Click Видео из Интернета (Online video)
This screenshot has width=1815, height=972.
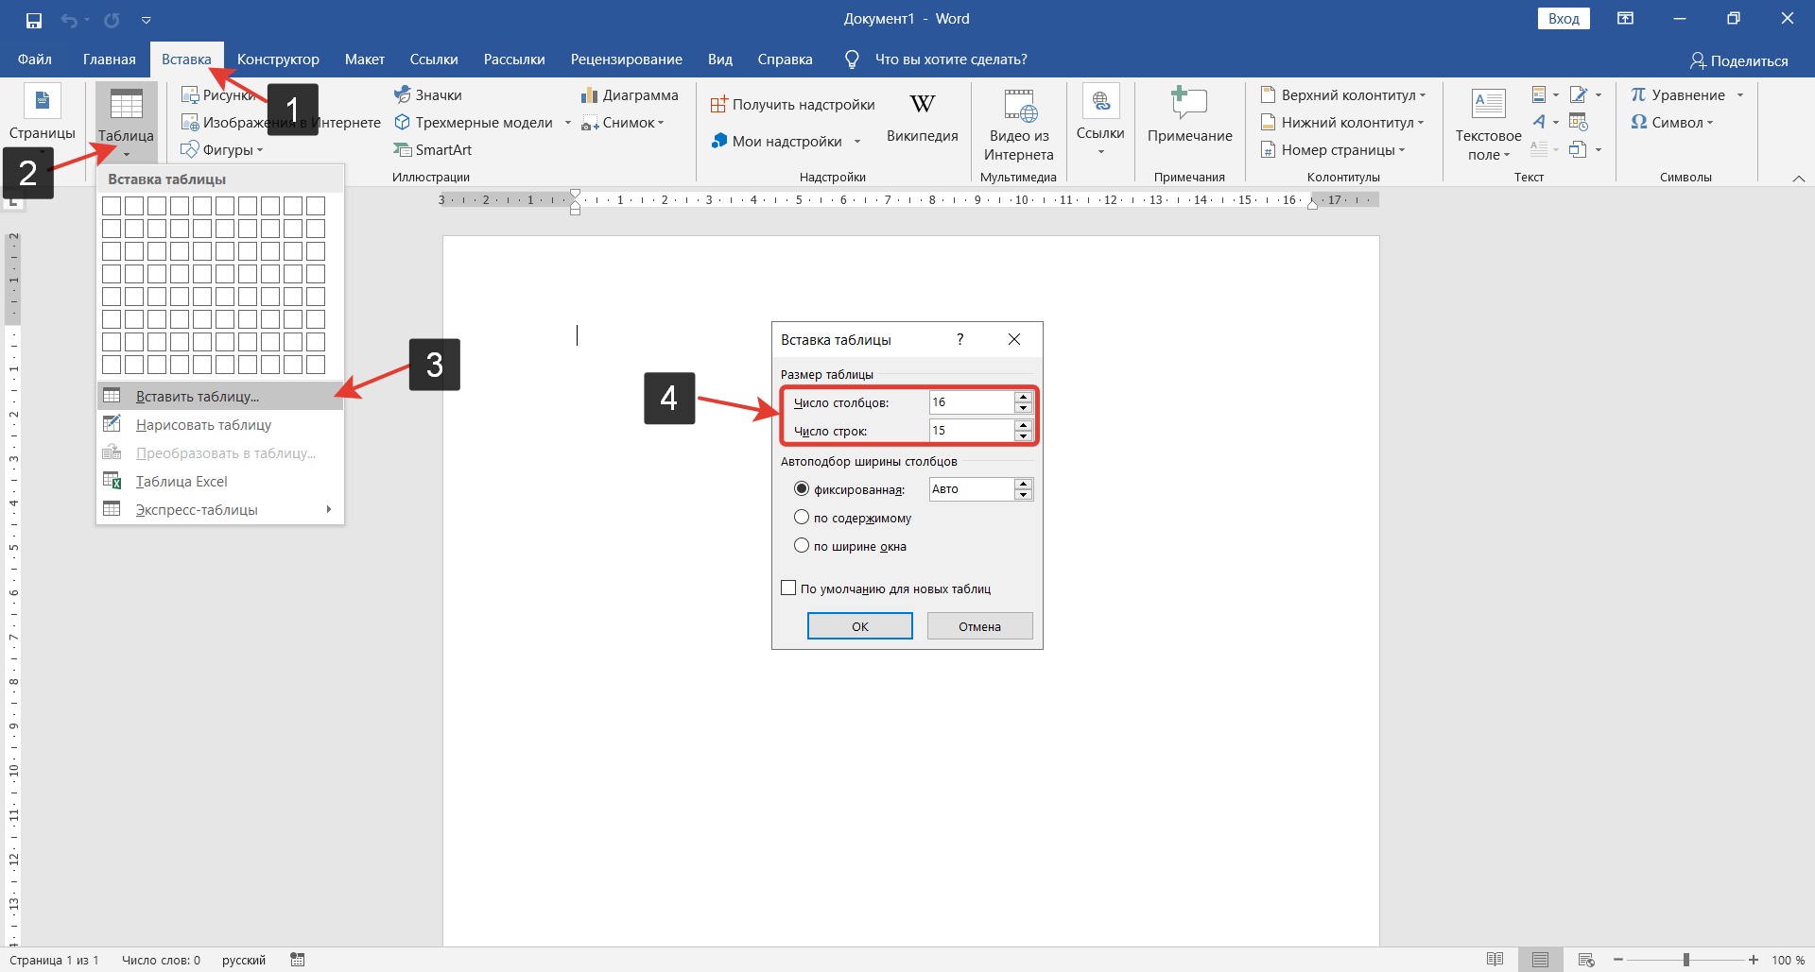[x=1019, y=124]
